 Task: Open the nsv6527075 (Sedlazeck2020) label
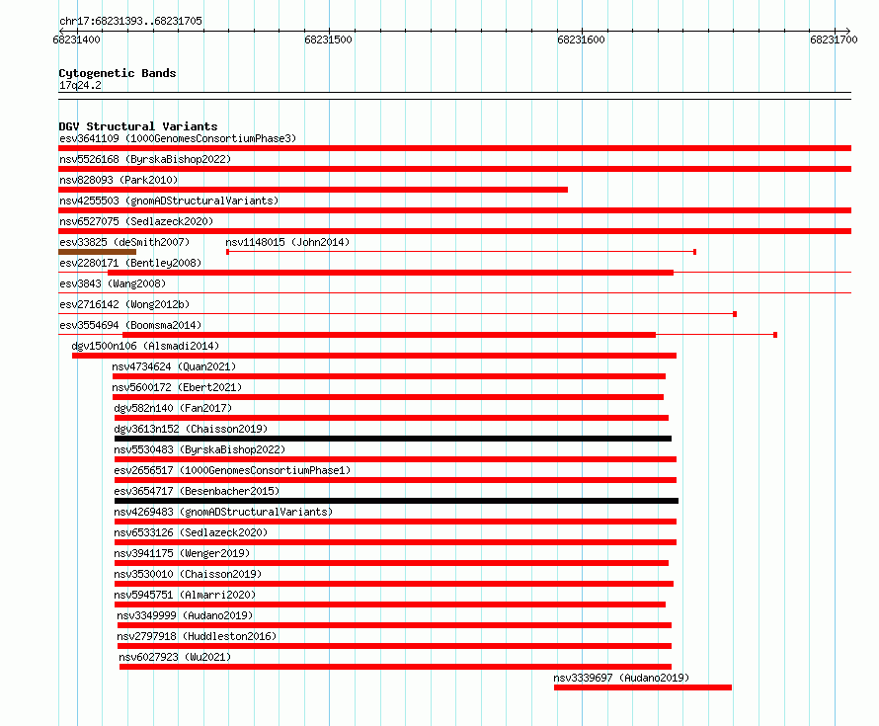[136, 221]
